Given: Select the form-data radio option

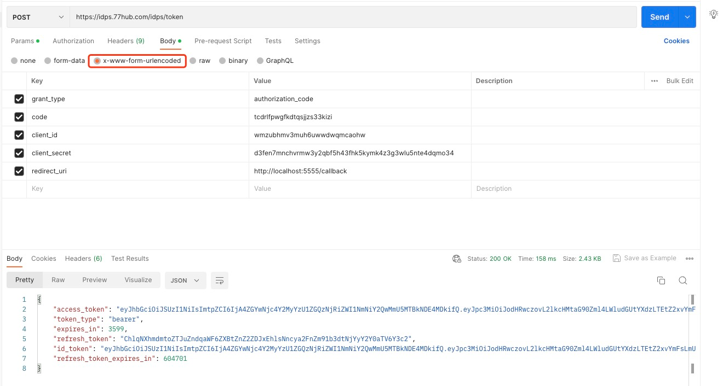Looking at the screenshot, I should click(x=48, y=61).
